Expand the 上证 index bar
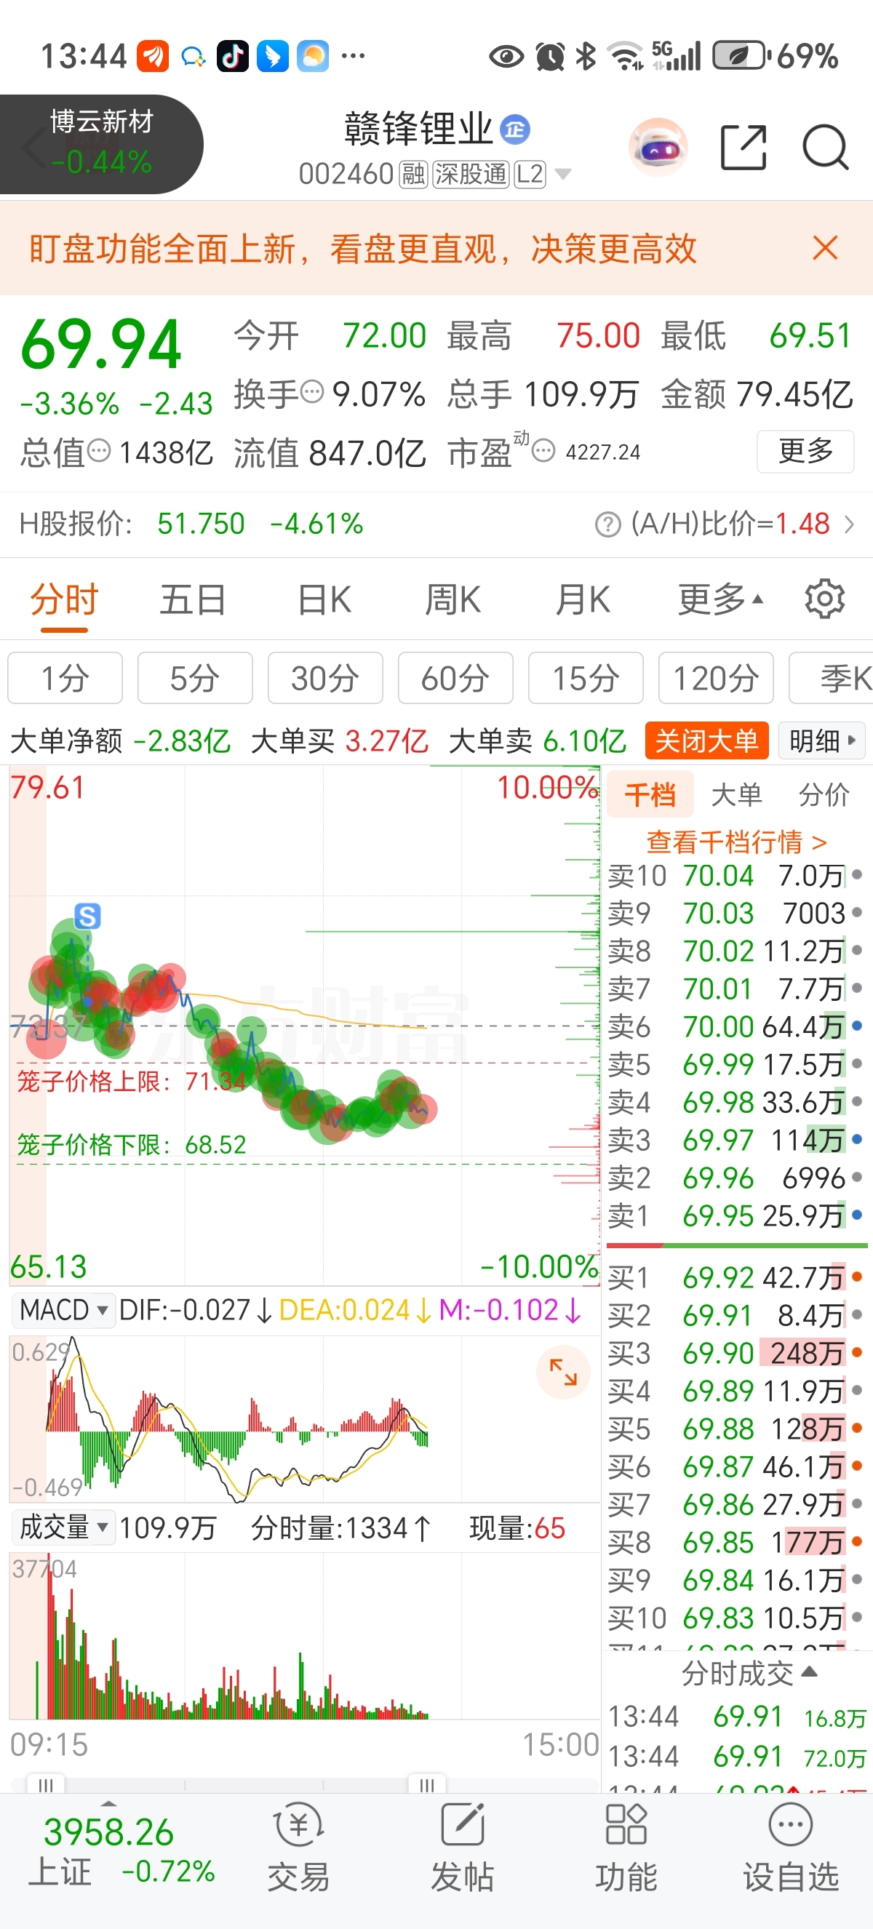873x1929 pixels. tap(108, 1805)
